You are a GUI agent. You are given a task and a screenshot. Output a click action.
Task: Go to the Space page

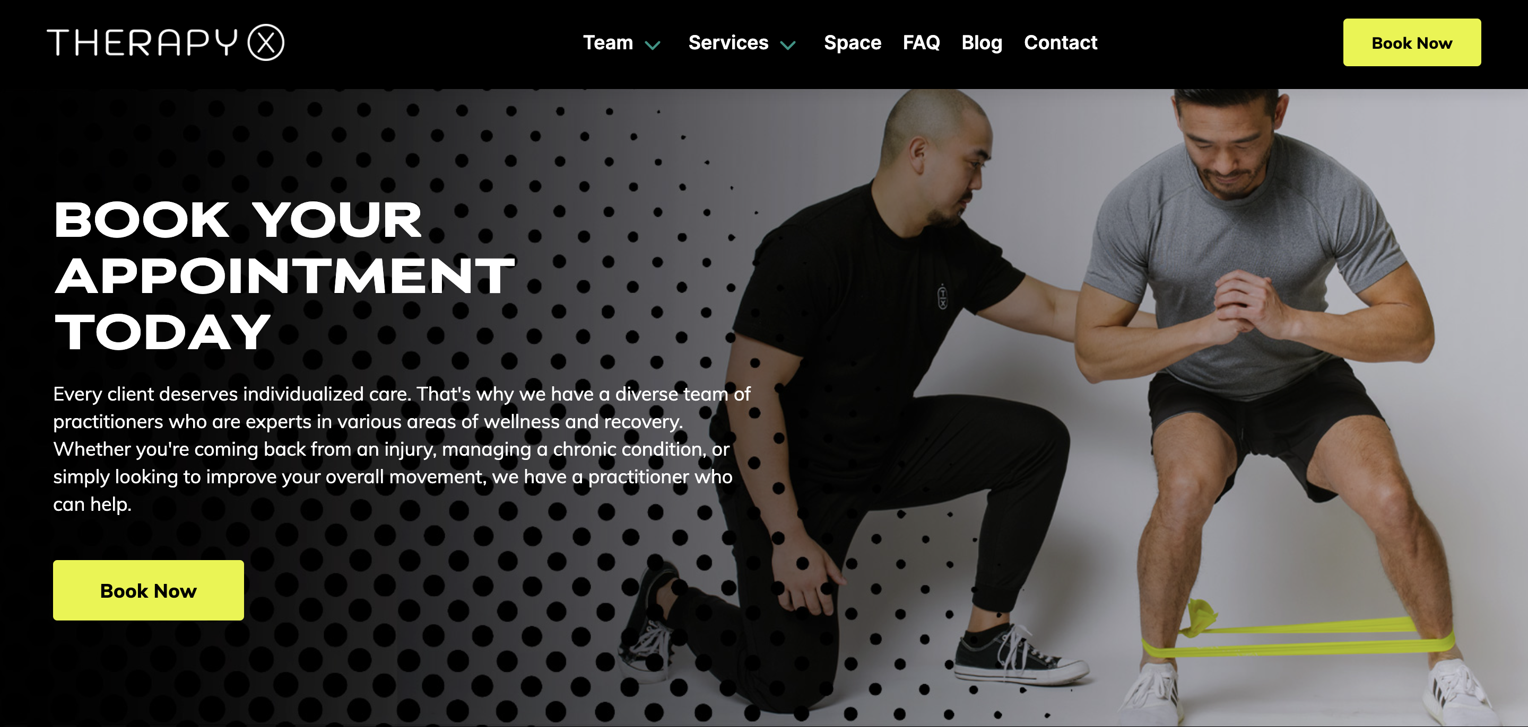click(x=853, y=43)
